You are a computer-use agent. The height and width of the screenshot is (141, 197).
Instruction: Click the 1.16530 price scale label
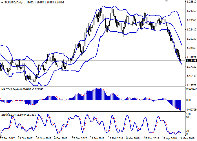point(191,76)
